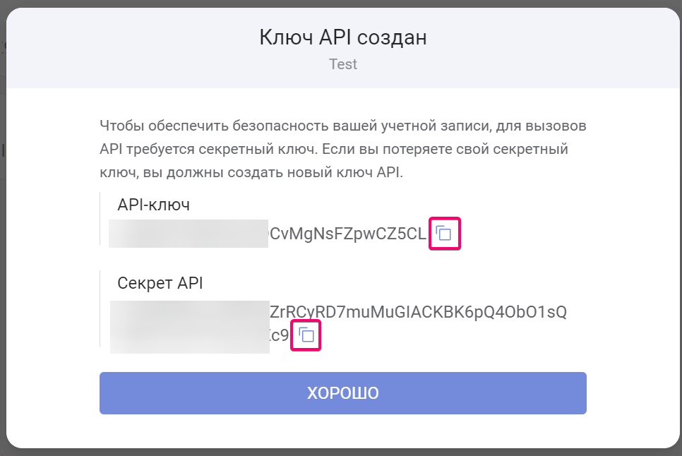Click the vertical divider beside the API-ключ section
682x456 pixels.
[x=100, y=219]
